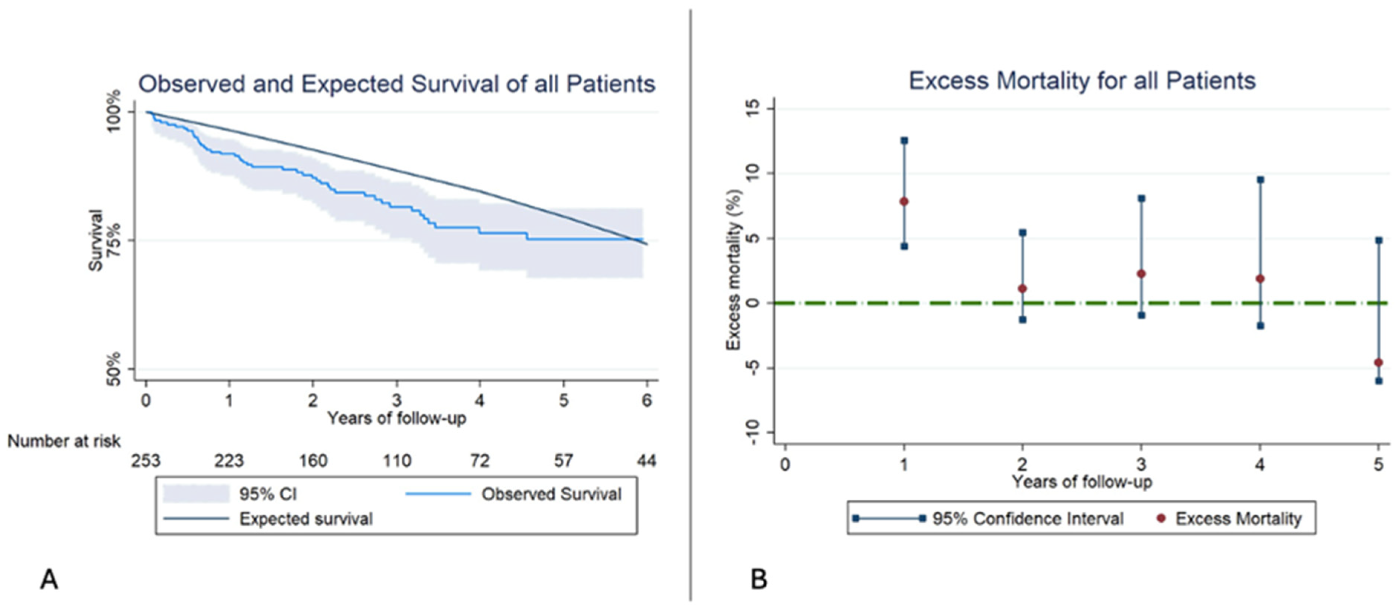Image resolution: width=1398 pixels, height=610 pixels.
Task: Click the "Excess Mortality for all Patients" title
Action: tap(1082, 81)
